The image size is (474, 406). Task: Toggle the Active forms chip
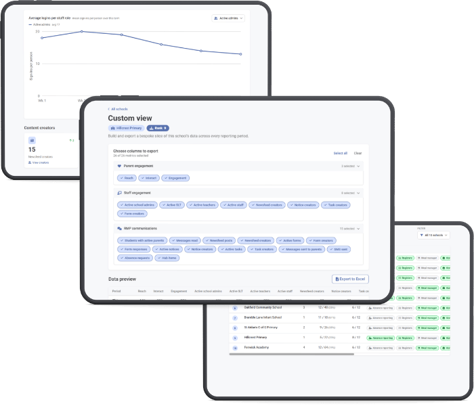[290, 241]
